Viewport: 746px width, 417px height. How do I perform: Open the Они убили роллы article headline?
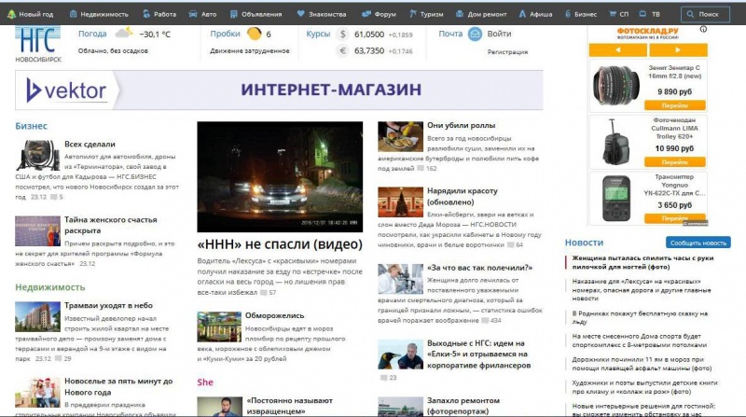(x=461, y=125)
